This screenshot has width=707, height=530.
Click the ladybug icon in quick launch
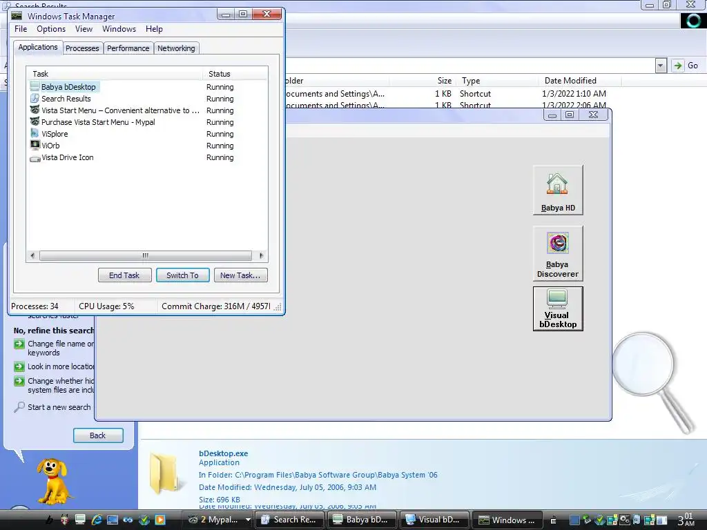[x=65, y=520]
